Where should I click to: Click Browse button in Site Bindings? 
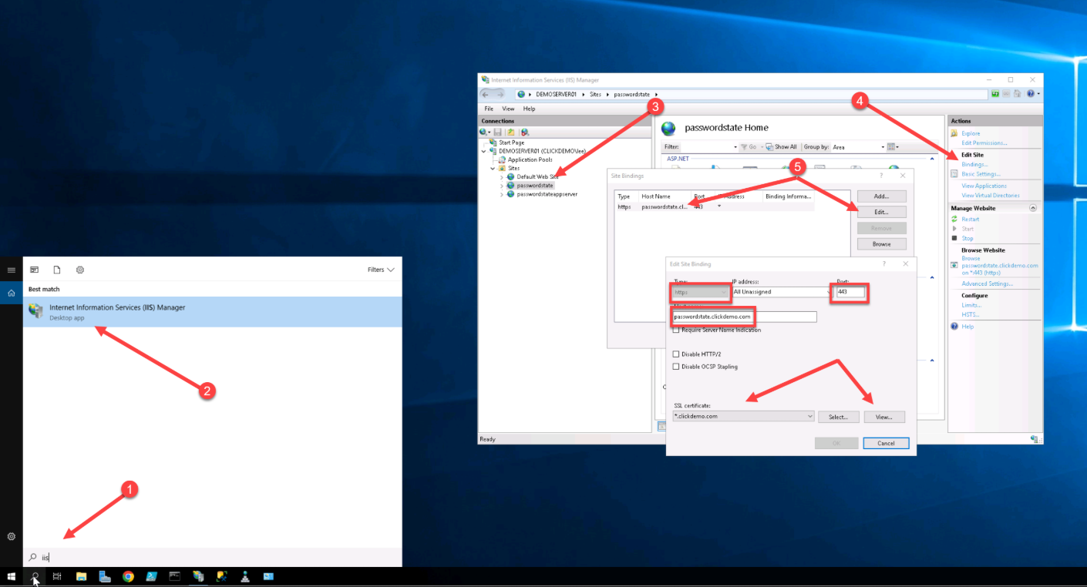click(881, 244)
